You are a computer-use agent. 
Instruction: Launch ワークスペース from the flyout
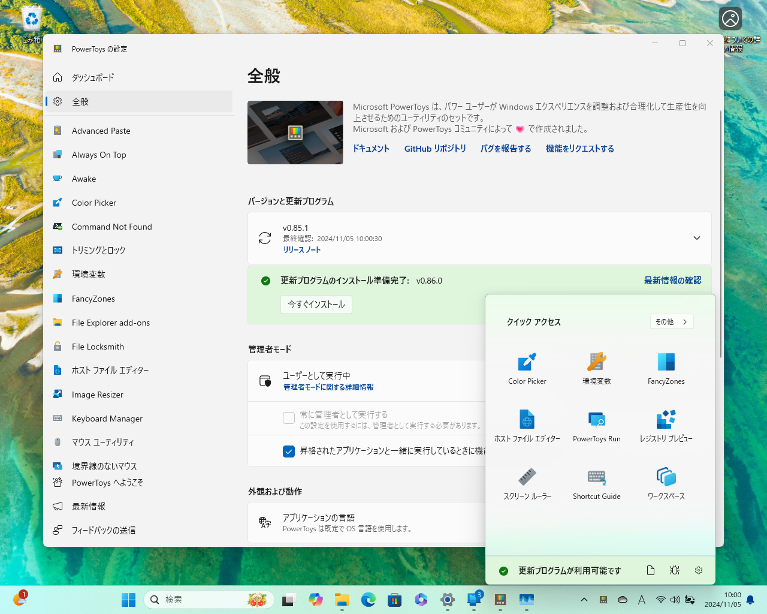click(x=666, y=484)
